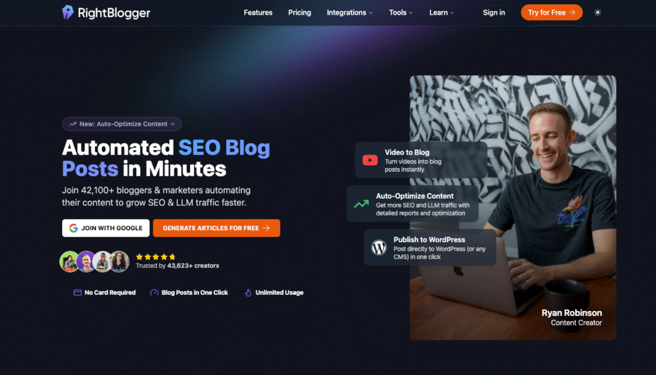
Task: Open the Features menu item
Action: 258,13
